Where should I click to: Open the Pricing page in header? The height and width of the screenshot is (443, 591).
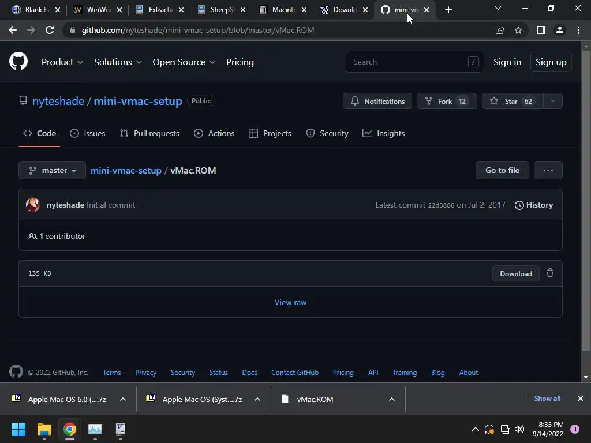pyautogui.click(x=240, y=62)
